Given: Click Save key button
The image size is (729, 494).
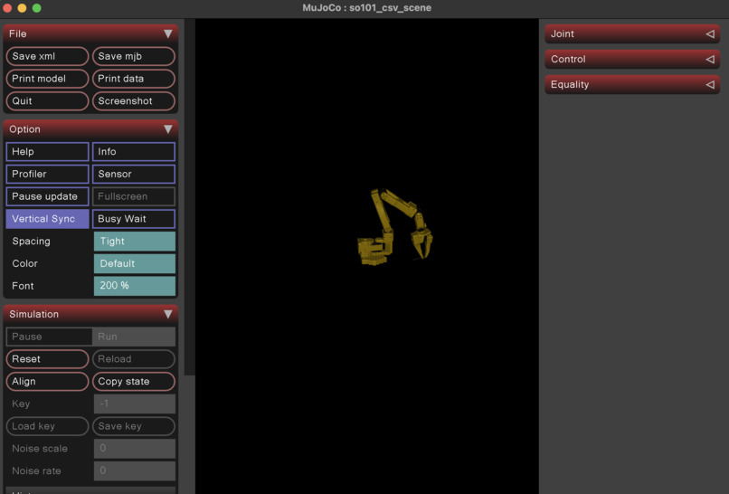Looking at the screenshot, I should (134, 426).
